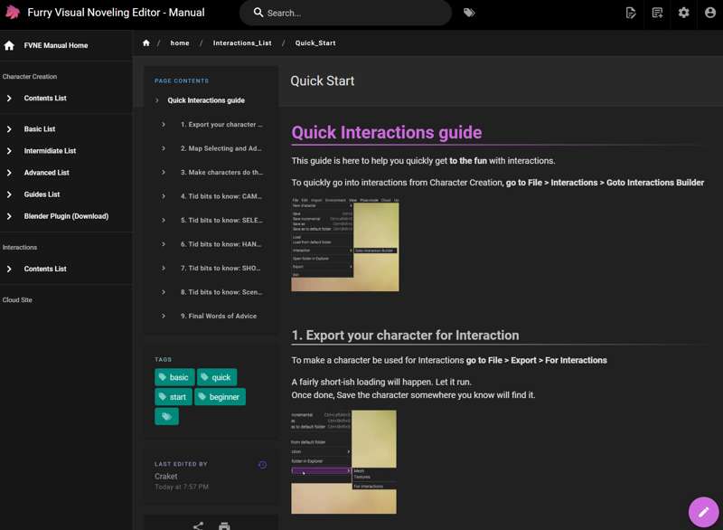Open the user account icon

click(x=710, y=13)
